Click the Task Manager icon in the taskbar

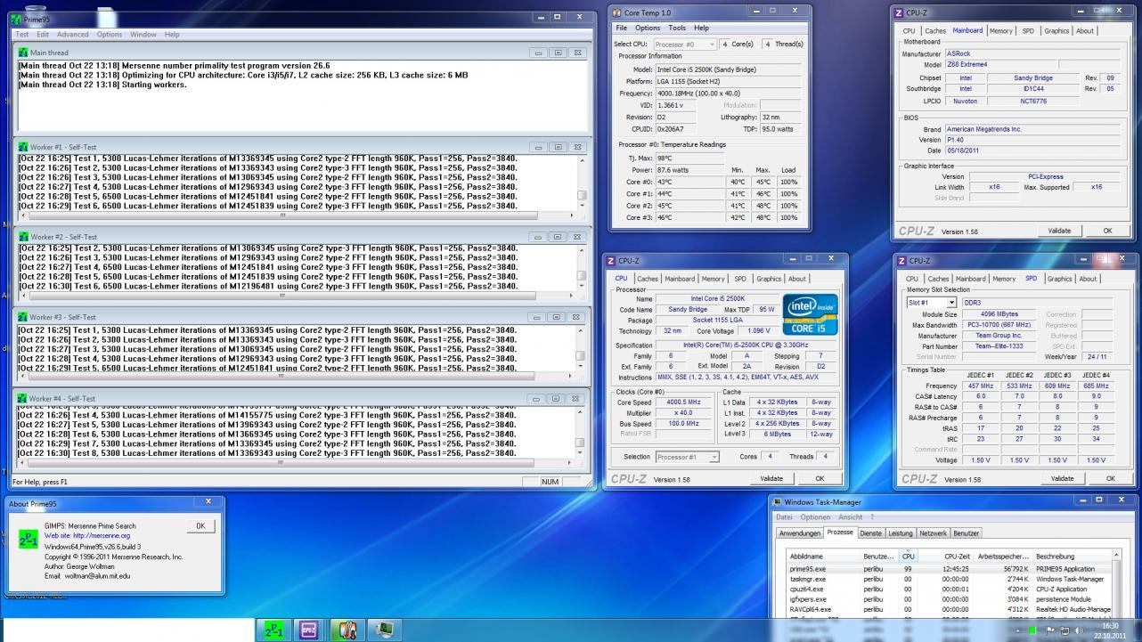385,629
